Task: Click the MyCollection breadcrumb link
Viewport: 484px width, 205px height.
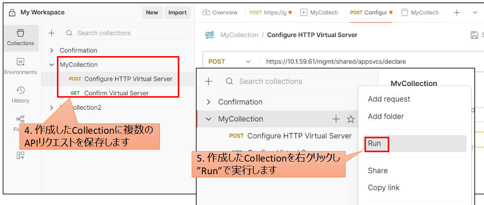Action: click(239, 35)
